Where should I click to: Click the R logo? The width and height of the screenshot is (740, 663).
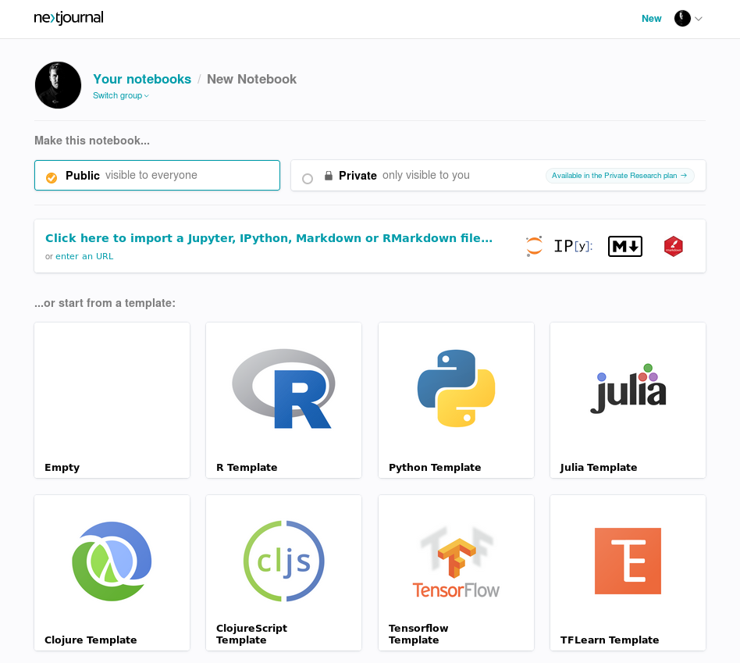[283, 389]
